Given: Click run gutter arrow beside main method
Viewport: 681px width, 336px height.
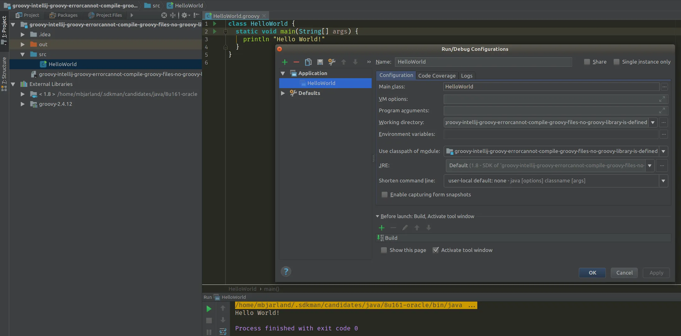Looking at the screenshot, I should coord(215,31).
